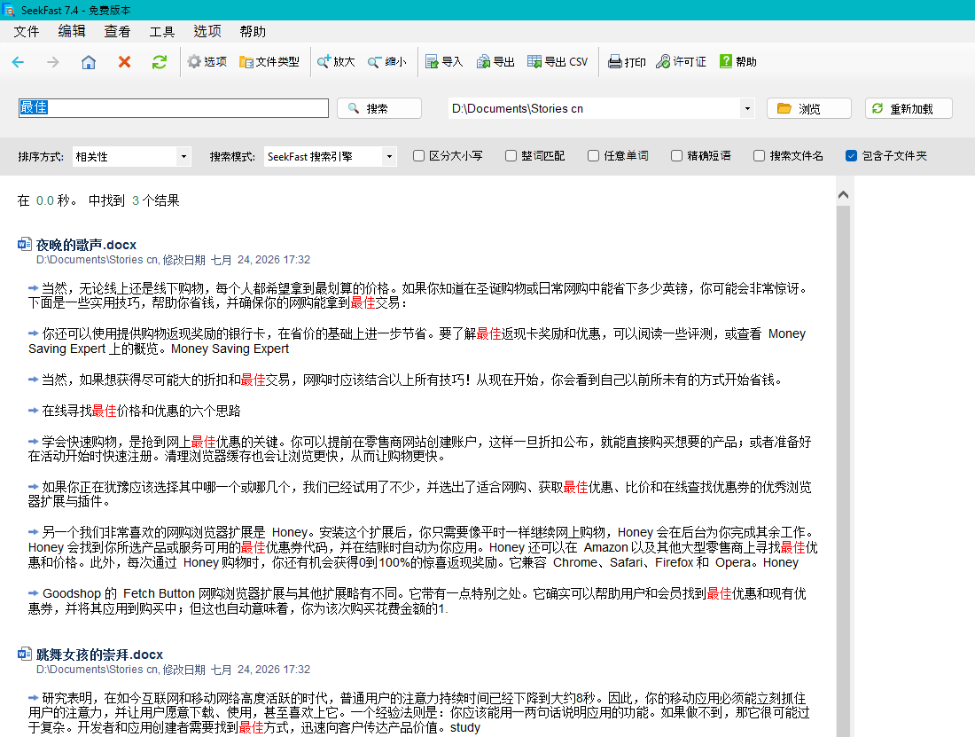The width and height of the screenshot is (975, 737).
Task: Open 许可证 license dialog
Action: click(x=681, y=61)
